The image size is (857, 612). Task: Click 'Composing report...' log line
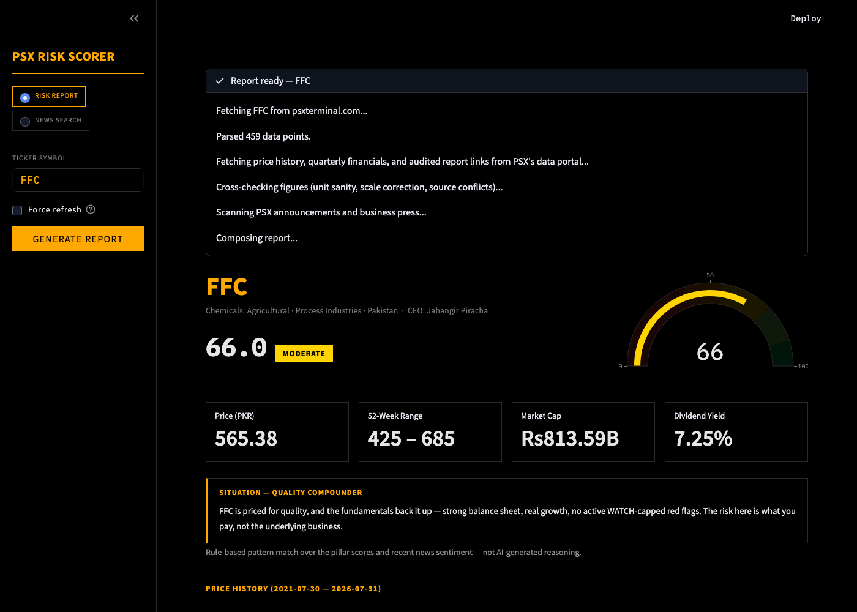click(256, 238)
